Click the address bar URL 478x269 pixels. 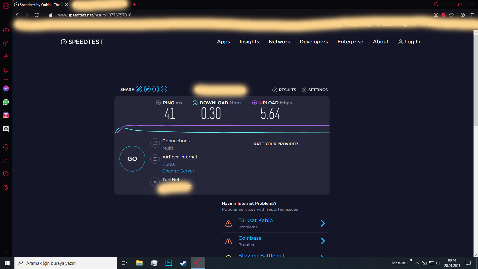point(95,15)
